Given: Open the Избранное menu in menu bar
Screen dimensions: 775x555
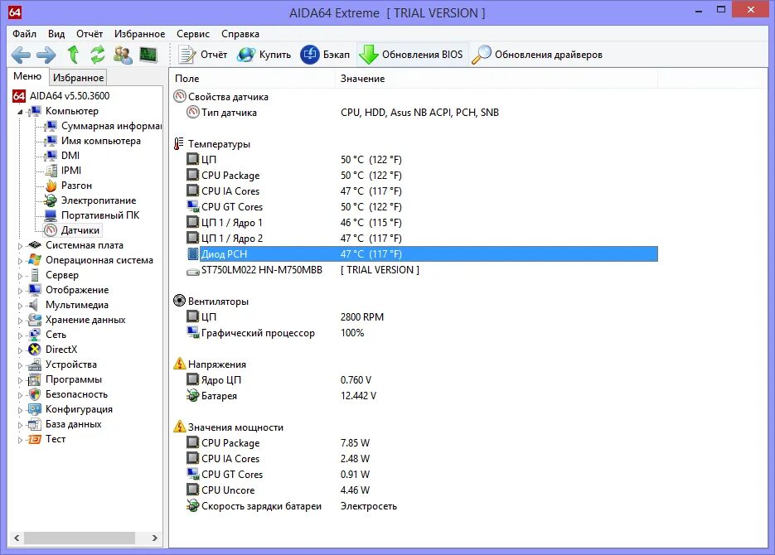Looking at the screenshot, I should [140, 34].
